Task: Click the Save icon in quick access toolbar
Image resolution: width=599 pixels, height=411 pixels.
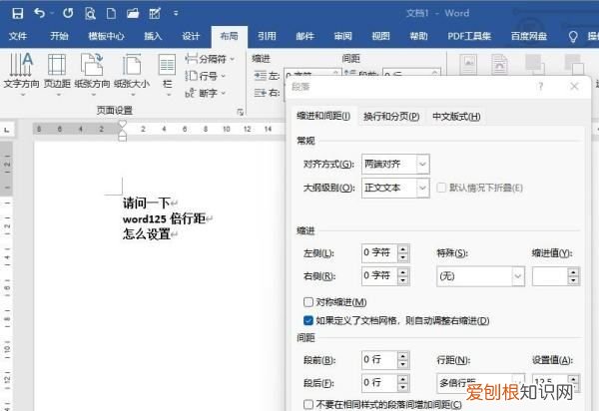Action: (18, 14)
